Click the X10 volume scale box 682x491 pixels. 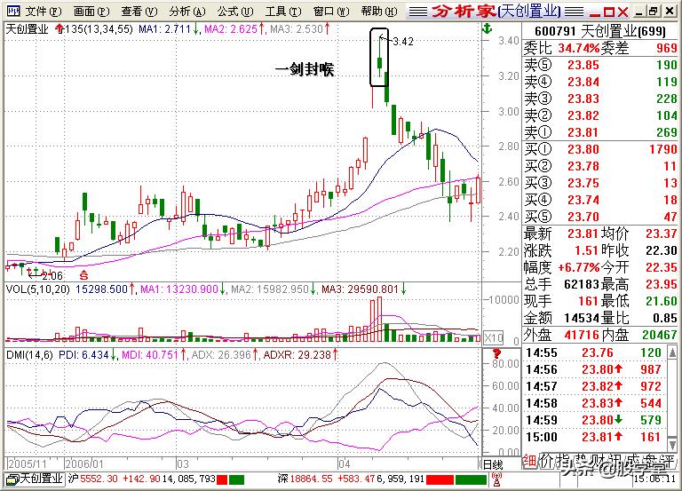pos(492,337)
